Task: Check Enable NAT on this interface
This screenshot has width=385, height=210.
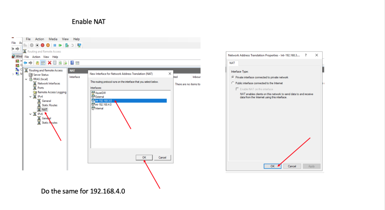Action: (237, 89)
